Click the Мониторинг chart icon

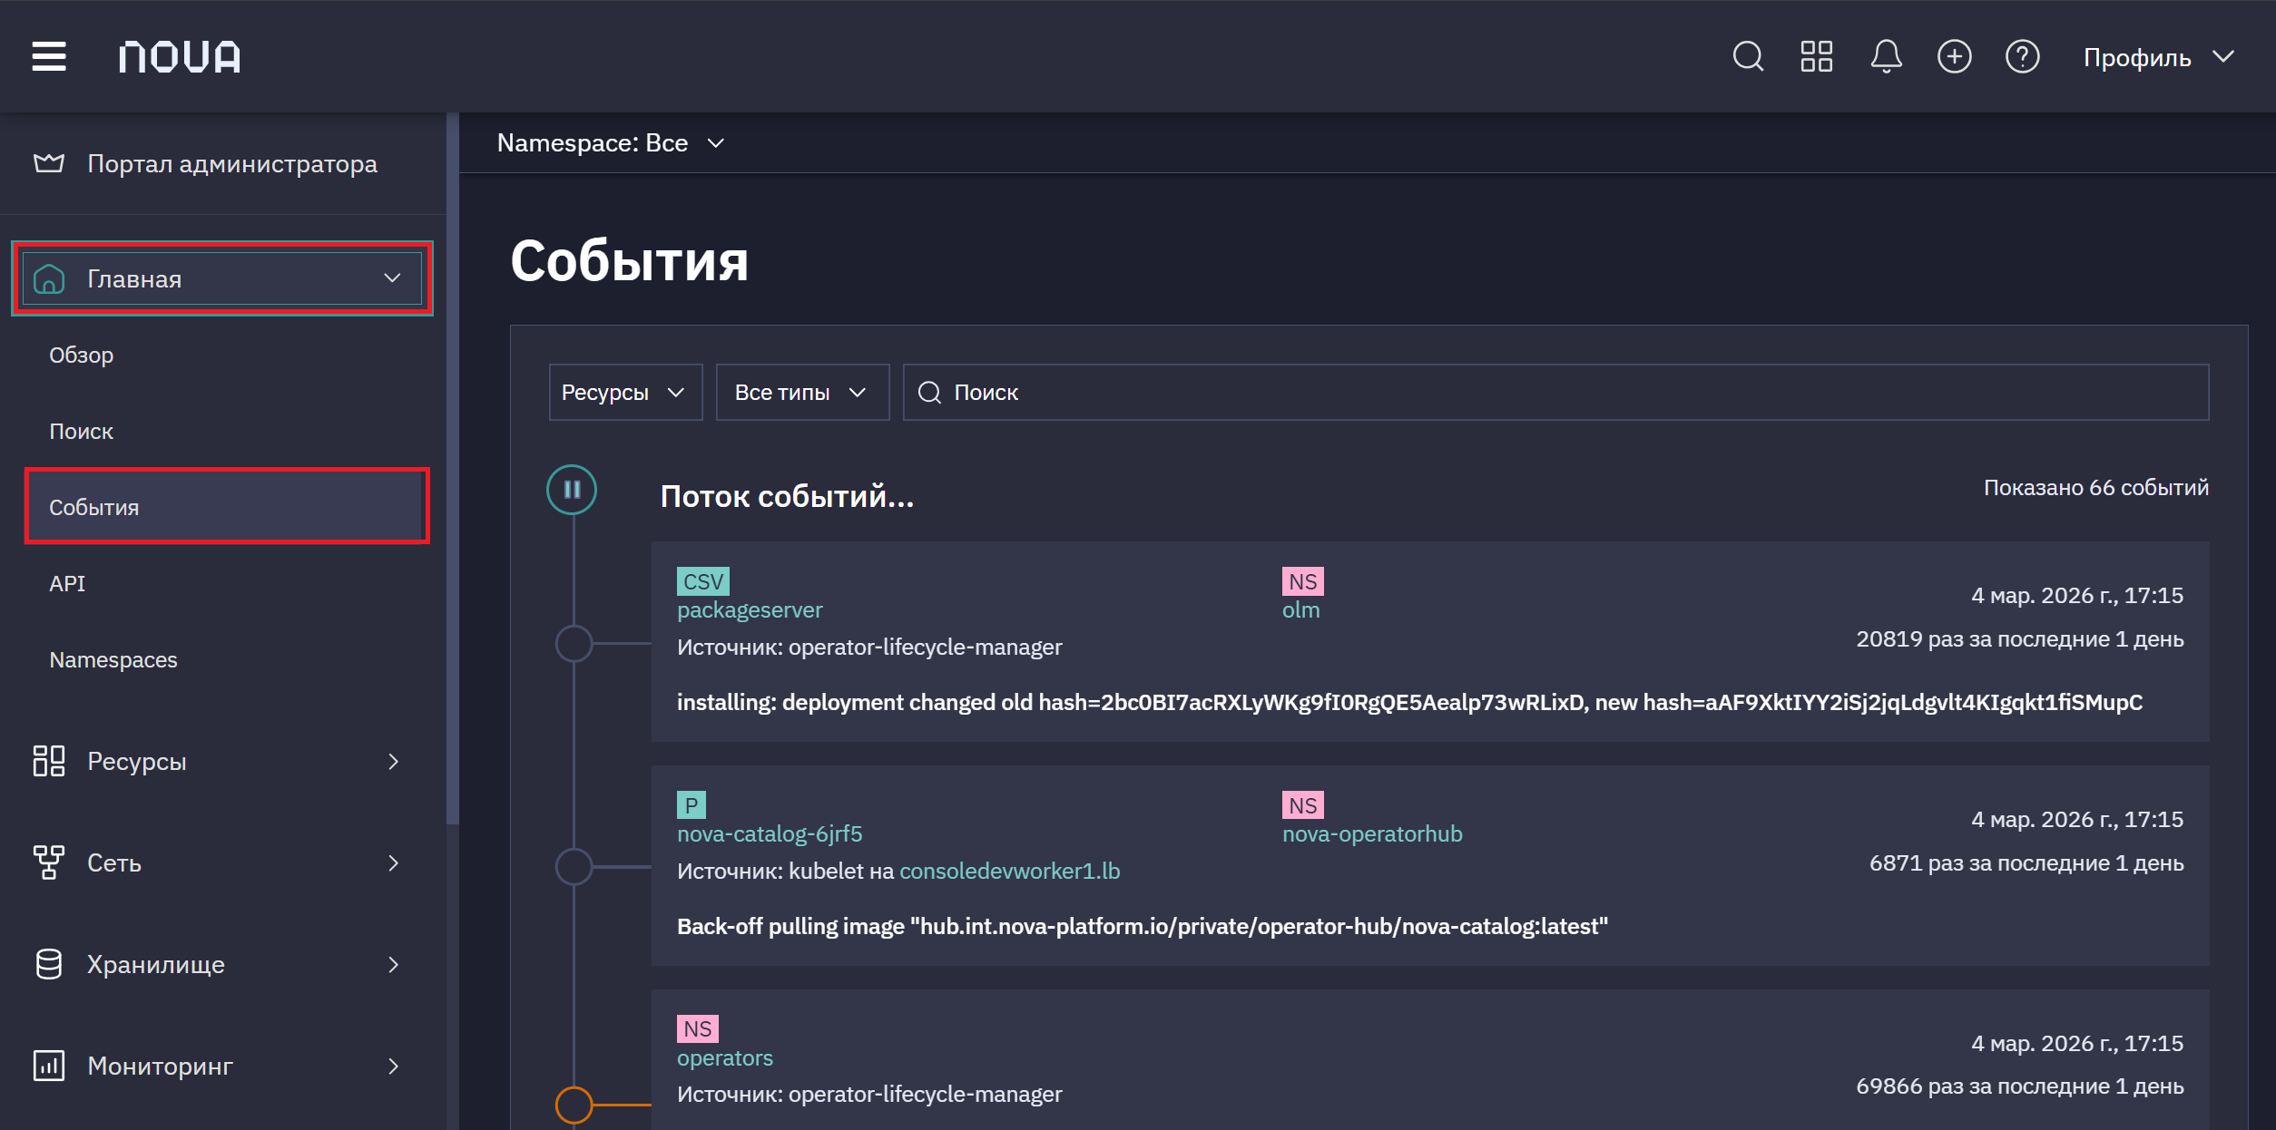49,1066
